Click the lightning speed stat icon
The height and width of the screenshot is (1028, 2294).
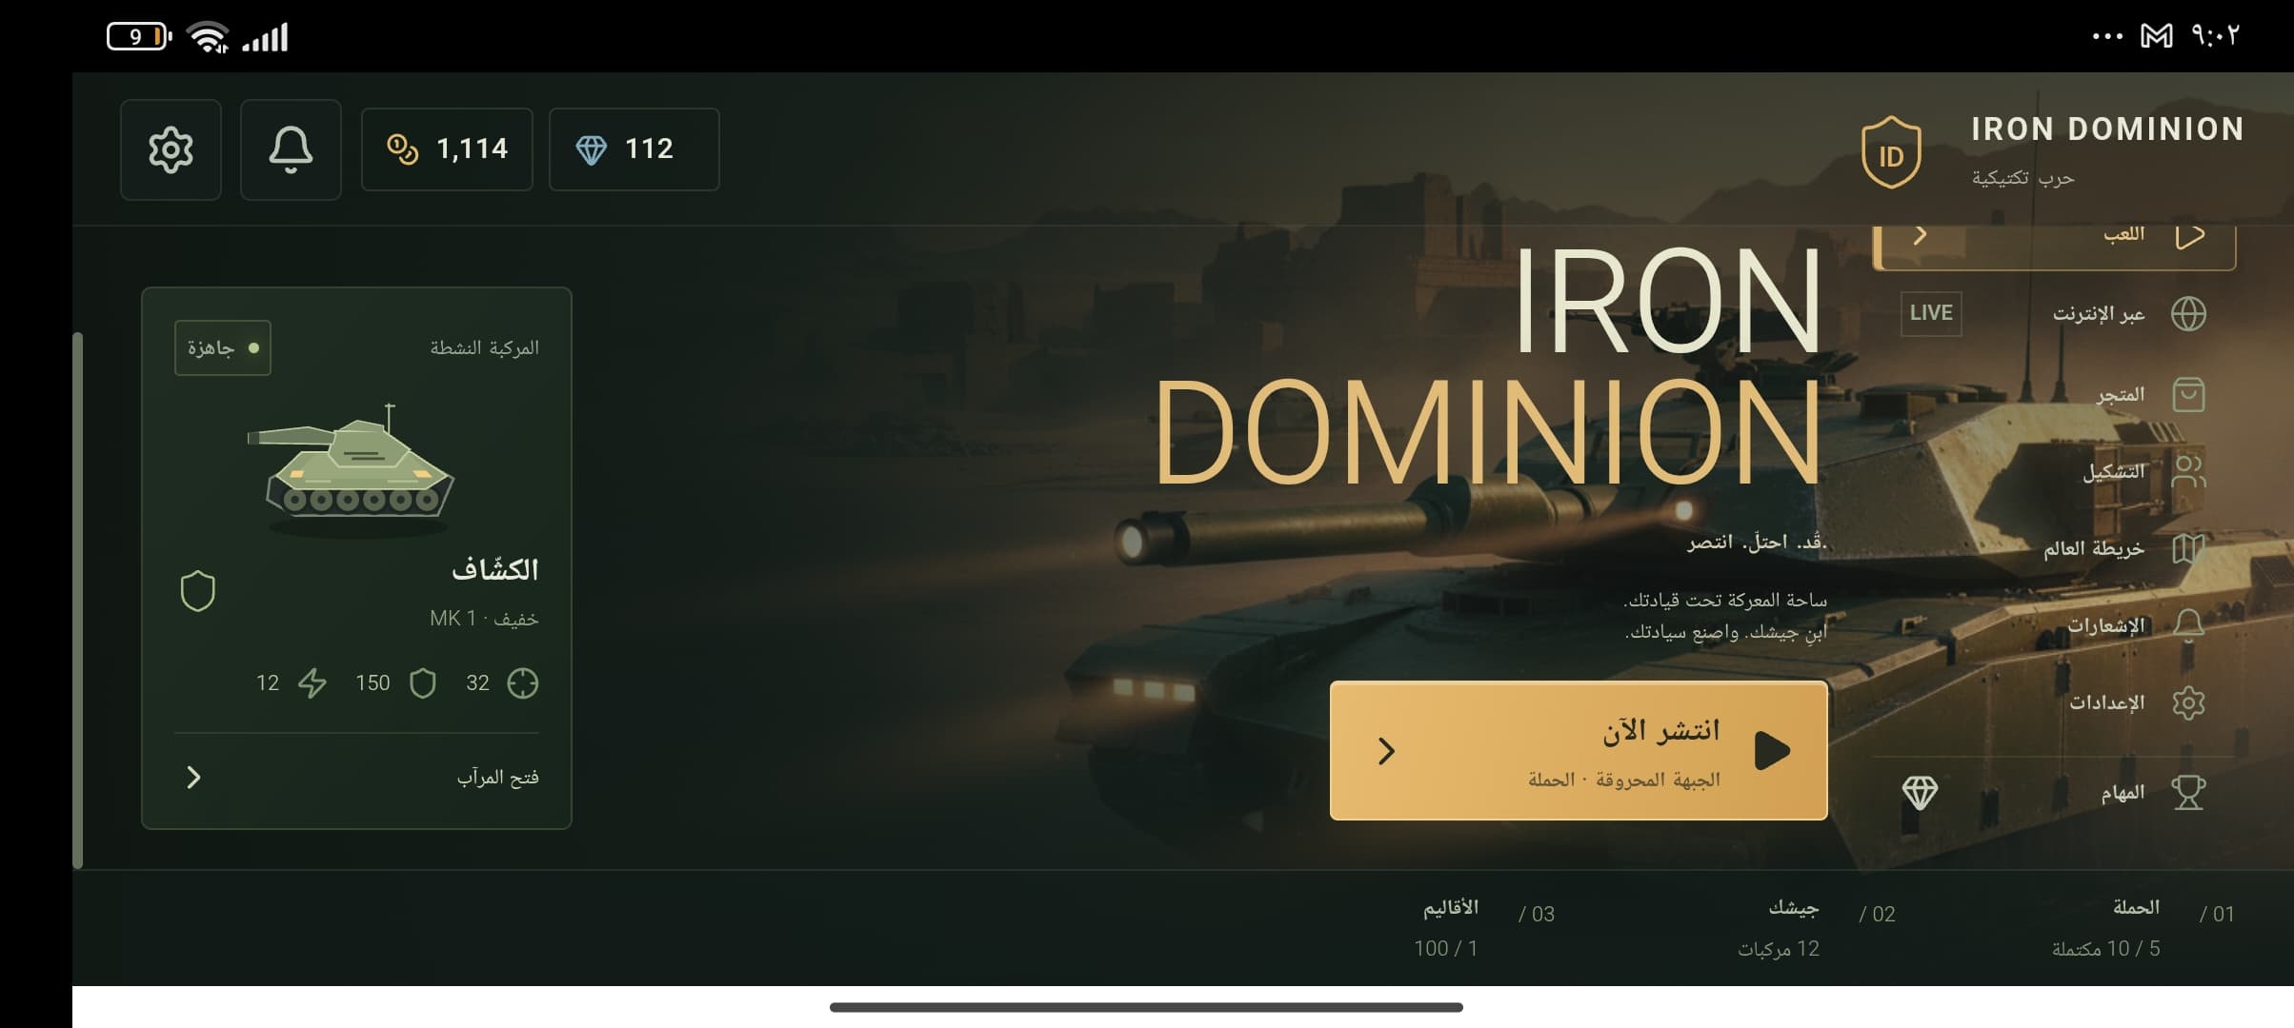[312, 682]
